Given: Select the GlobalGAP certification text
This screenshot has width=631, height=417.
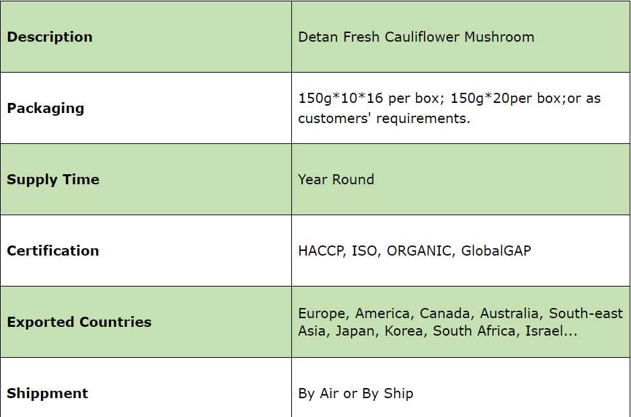Looking at the screenshot, I should [x=496, y=251].
